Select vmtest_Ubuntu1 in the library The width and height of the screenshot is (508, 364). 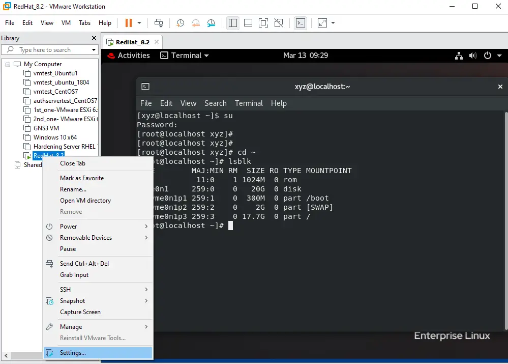pyautogui.click(x=55, y=73)
